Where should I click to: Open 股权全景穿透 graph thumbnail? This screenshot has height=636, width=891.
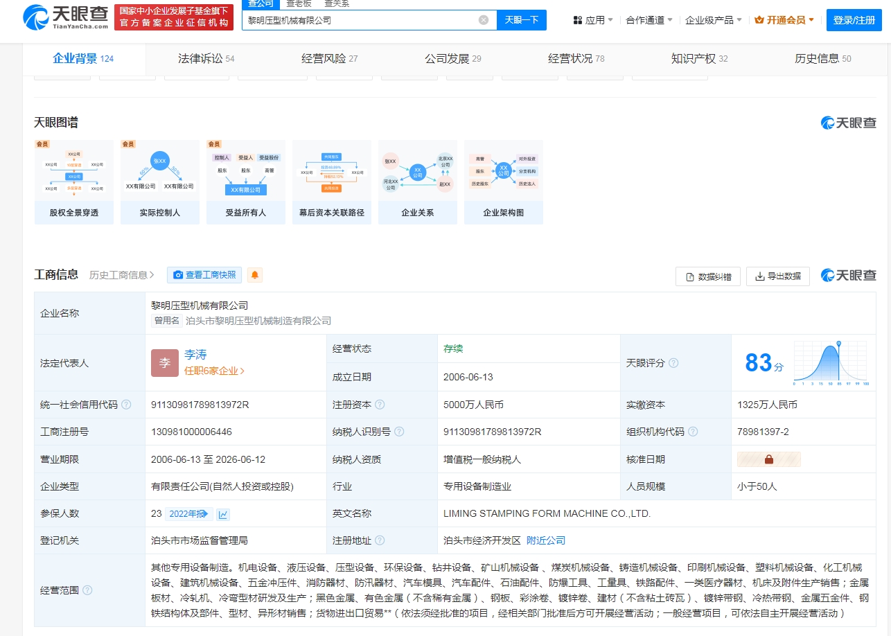tap(74, 182)
